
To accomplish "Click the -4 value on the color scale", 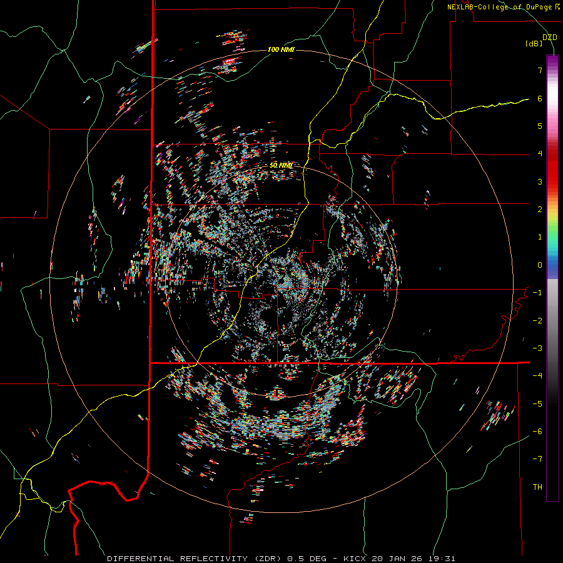I will (537, 376).
